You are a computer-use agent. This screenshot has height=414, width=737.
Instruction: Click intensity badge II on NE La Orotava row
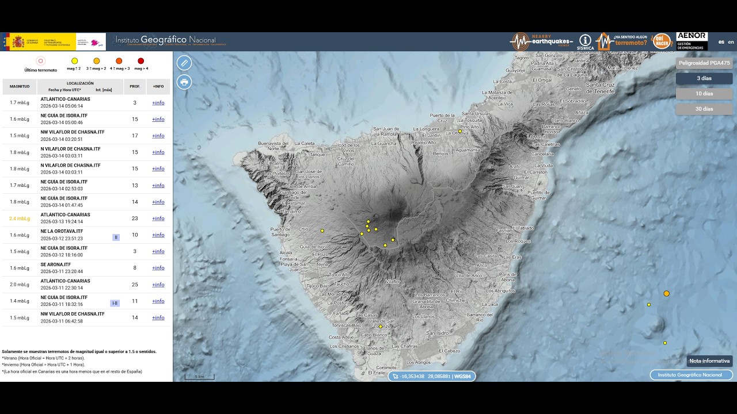pyautogui.click(x=116, y=237)
